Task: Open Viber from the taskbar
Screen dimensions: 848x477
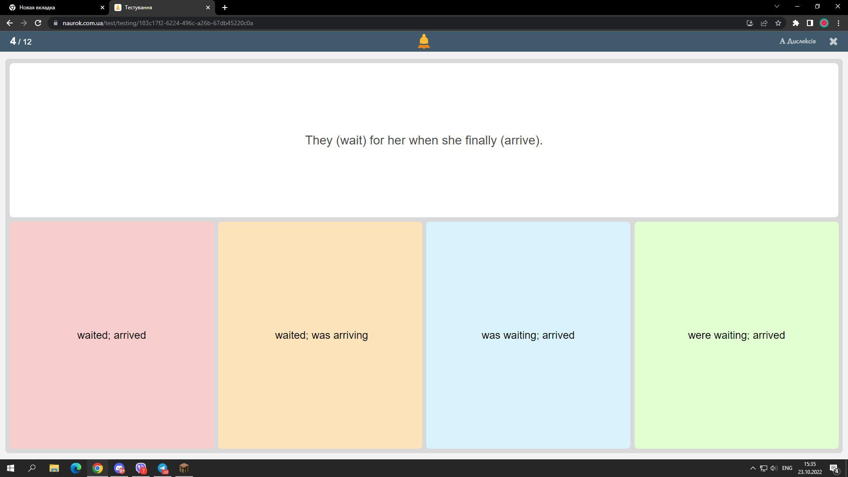Action: click(141, 468)
